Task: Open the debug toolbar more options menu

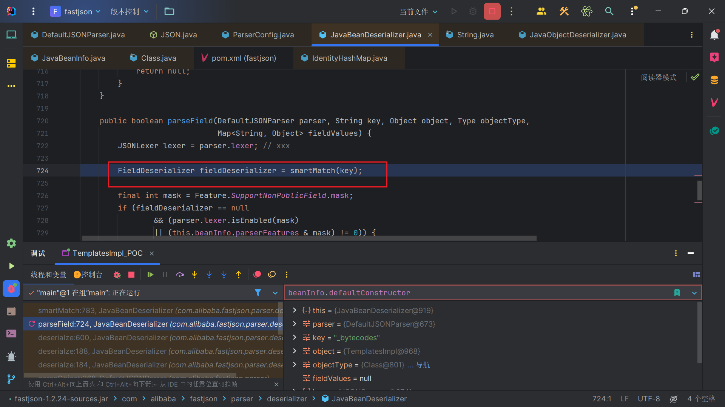Action: (x=287, y=275)
